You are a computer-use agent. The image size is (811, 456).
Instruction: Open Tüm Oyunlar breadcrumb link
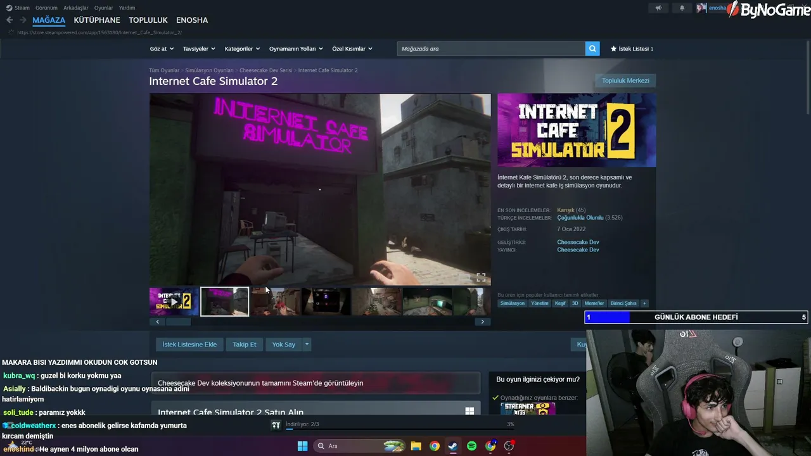coord(164,70)
